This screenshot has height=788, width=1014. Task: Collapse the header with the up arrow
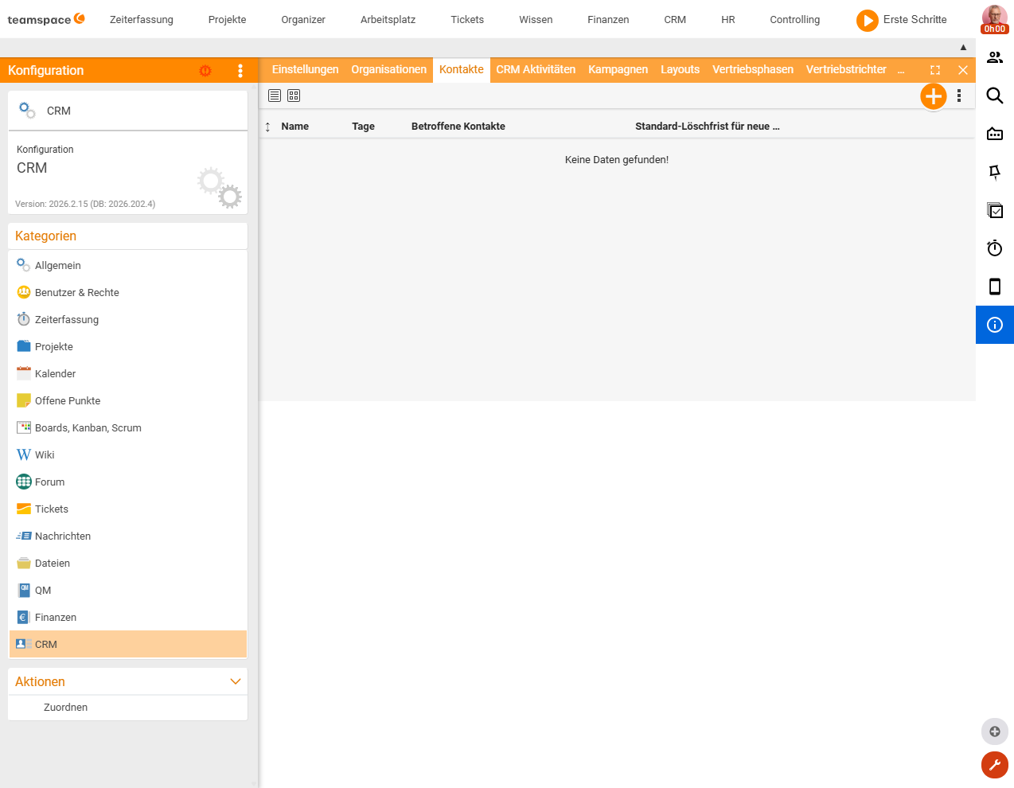pyautogui.click(x=963, y=47)
